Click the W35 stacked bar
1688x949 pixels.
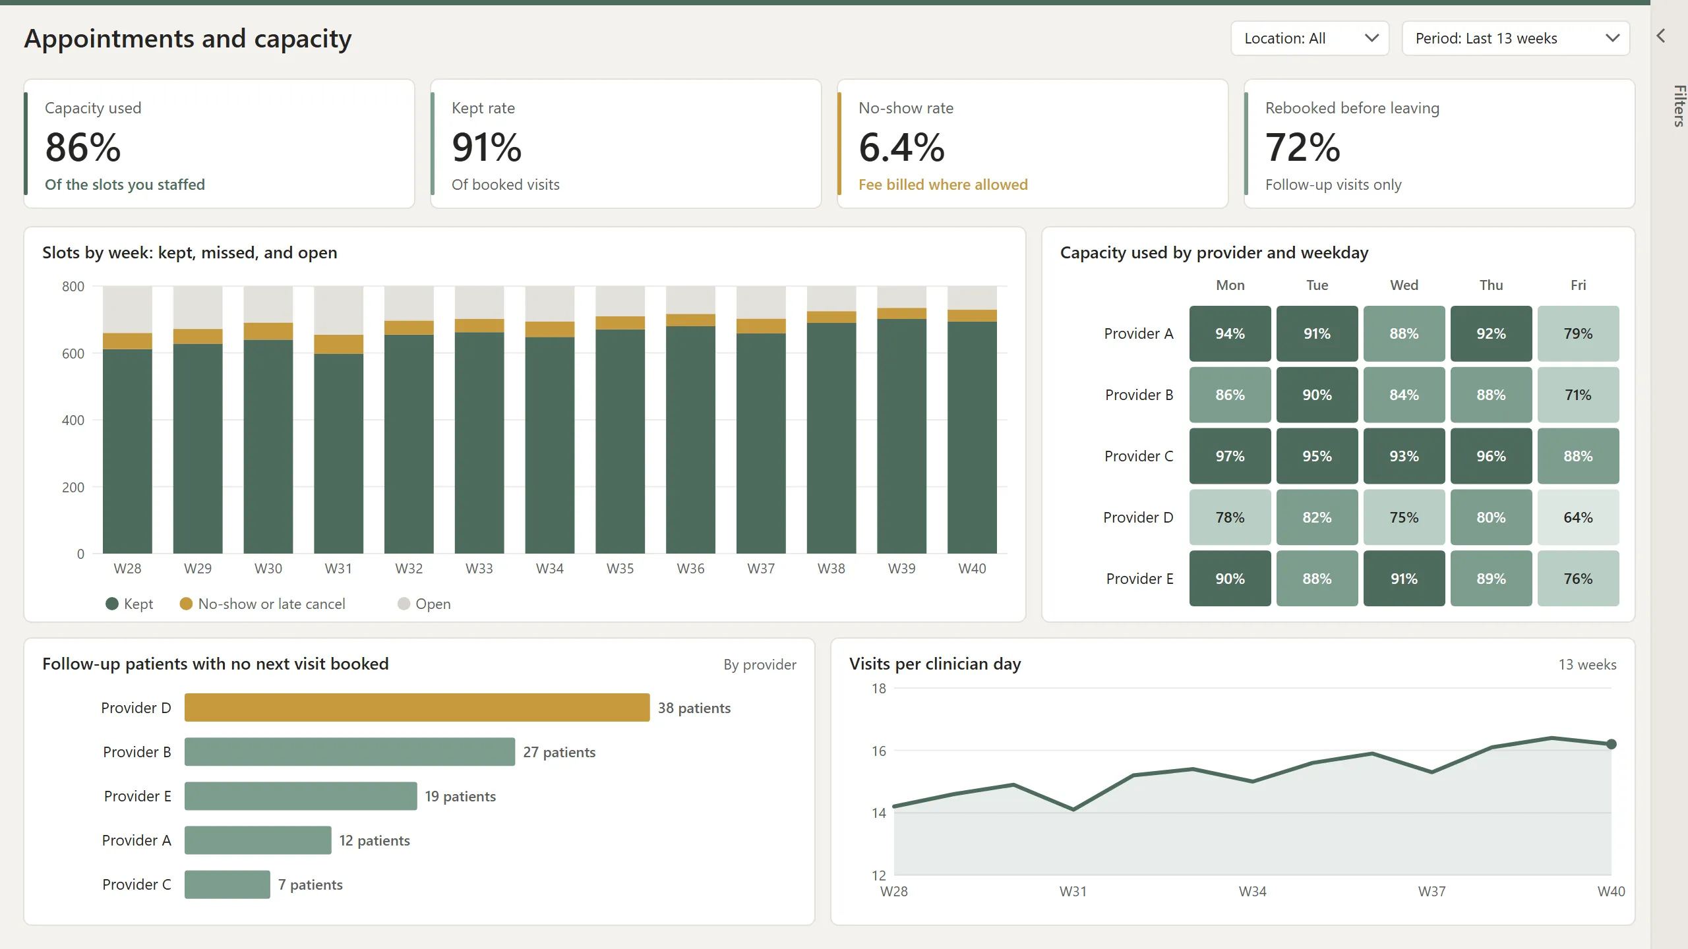[620, 420]
